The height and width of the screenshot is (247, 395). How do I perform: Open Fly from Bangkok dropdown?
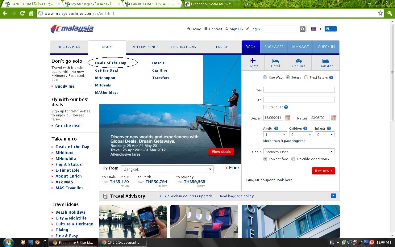pyautogui.click(x=167, y=169)
